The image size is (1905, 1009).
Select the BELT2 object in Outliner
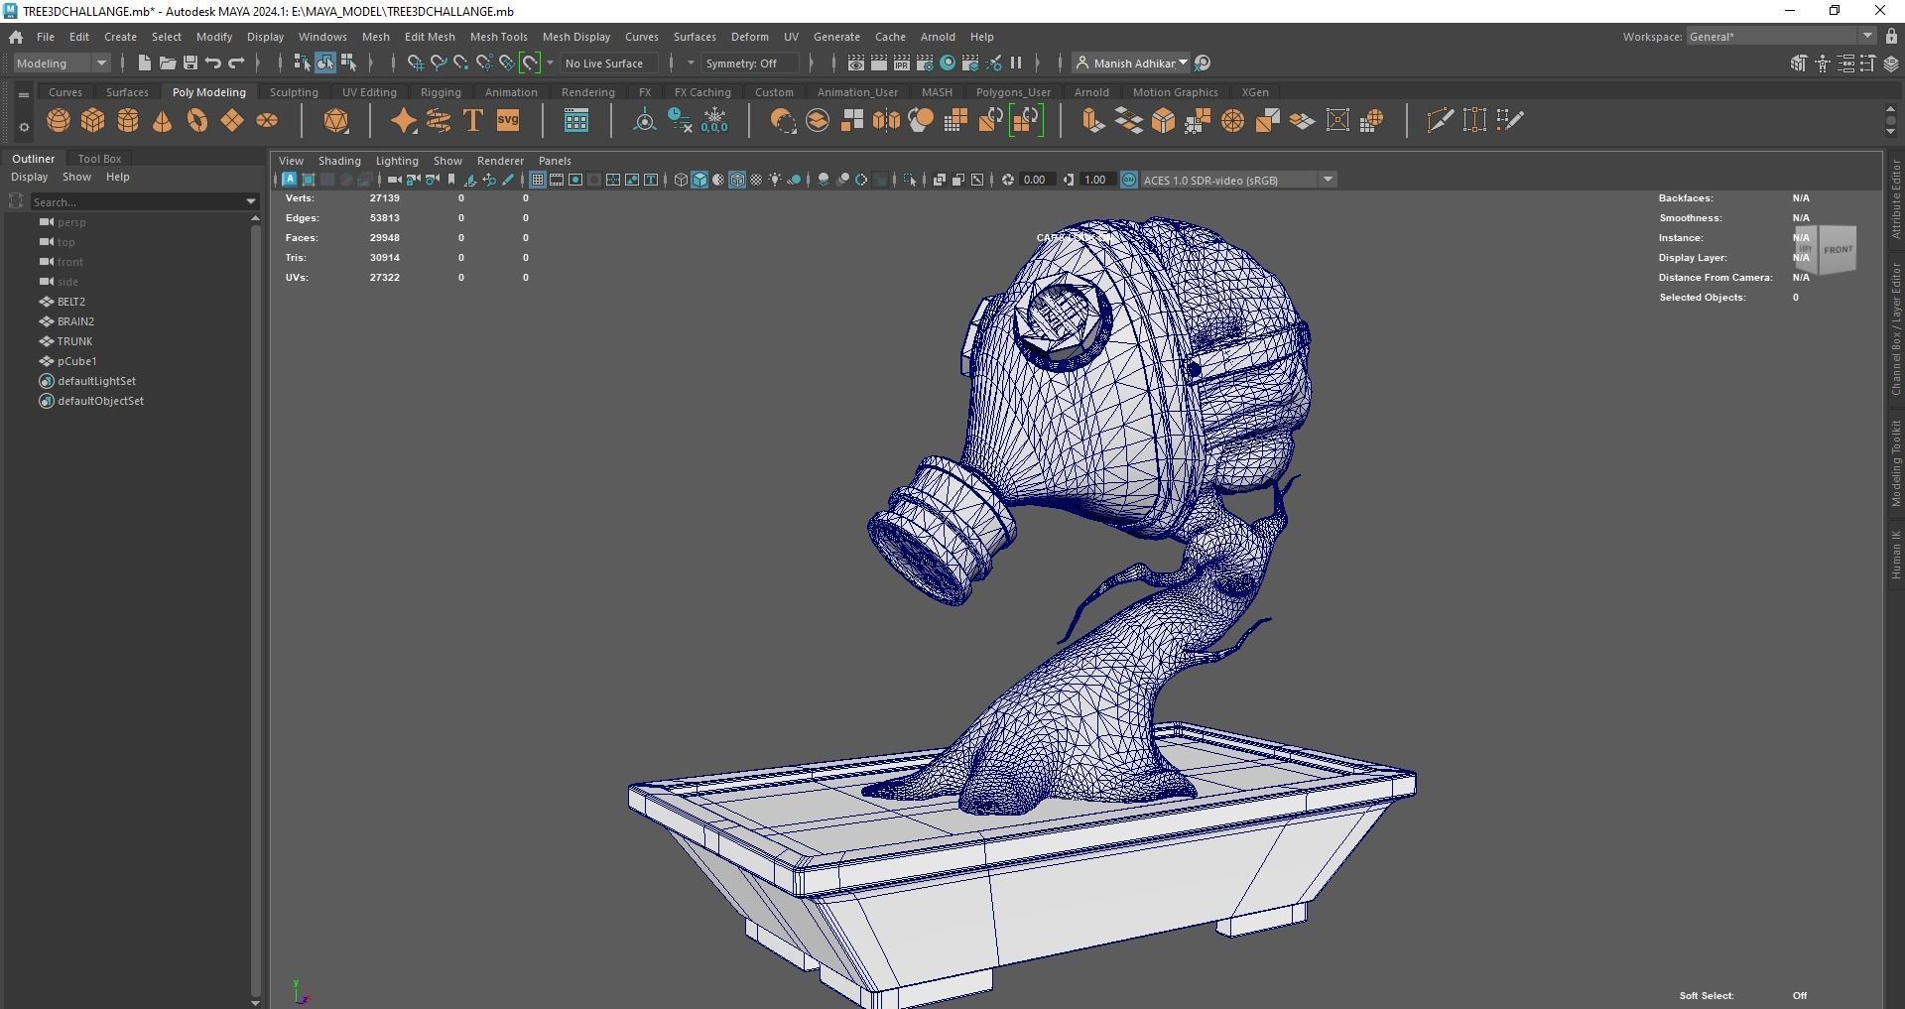point(71,302)
